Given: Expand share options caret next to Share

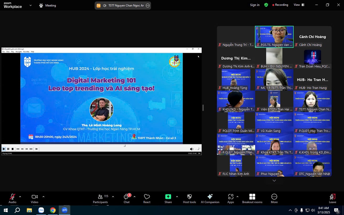Looking at the screenshot, I should pos(177,197).
